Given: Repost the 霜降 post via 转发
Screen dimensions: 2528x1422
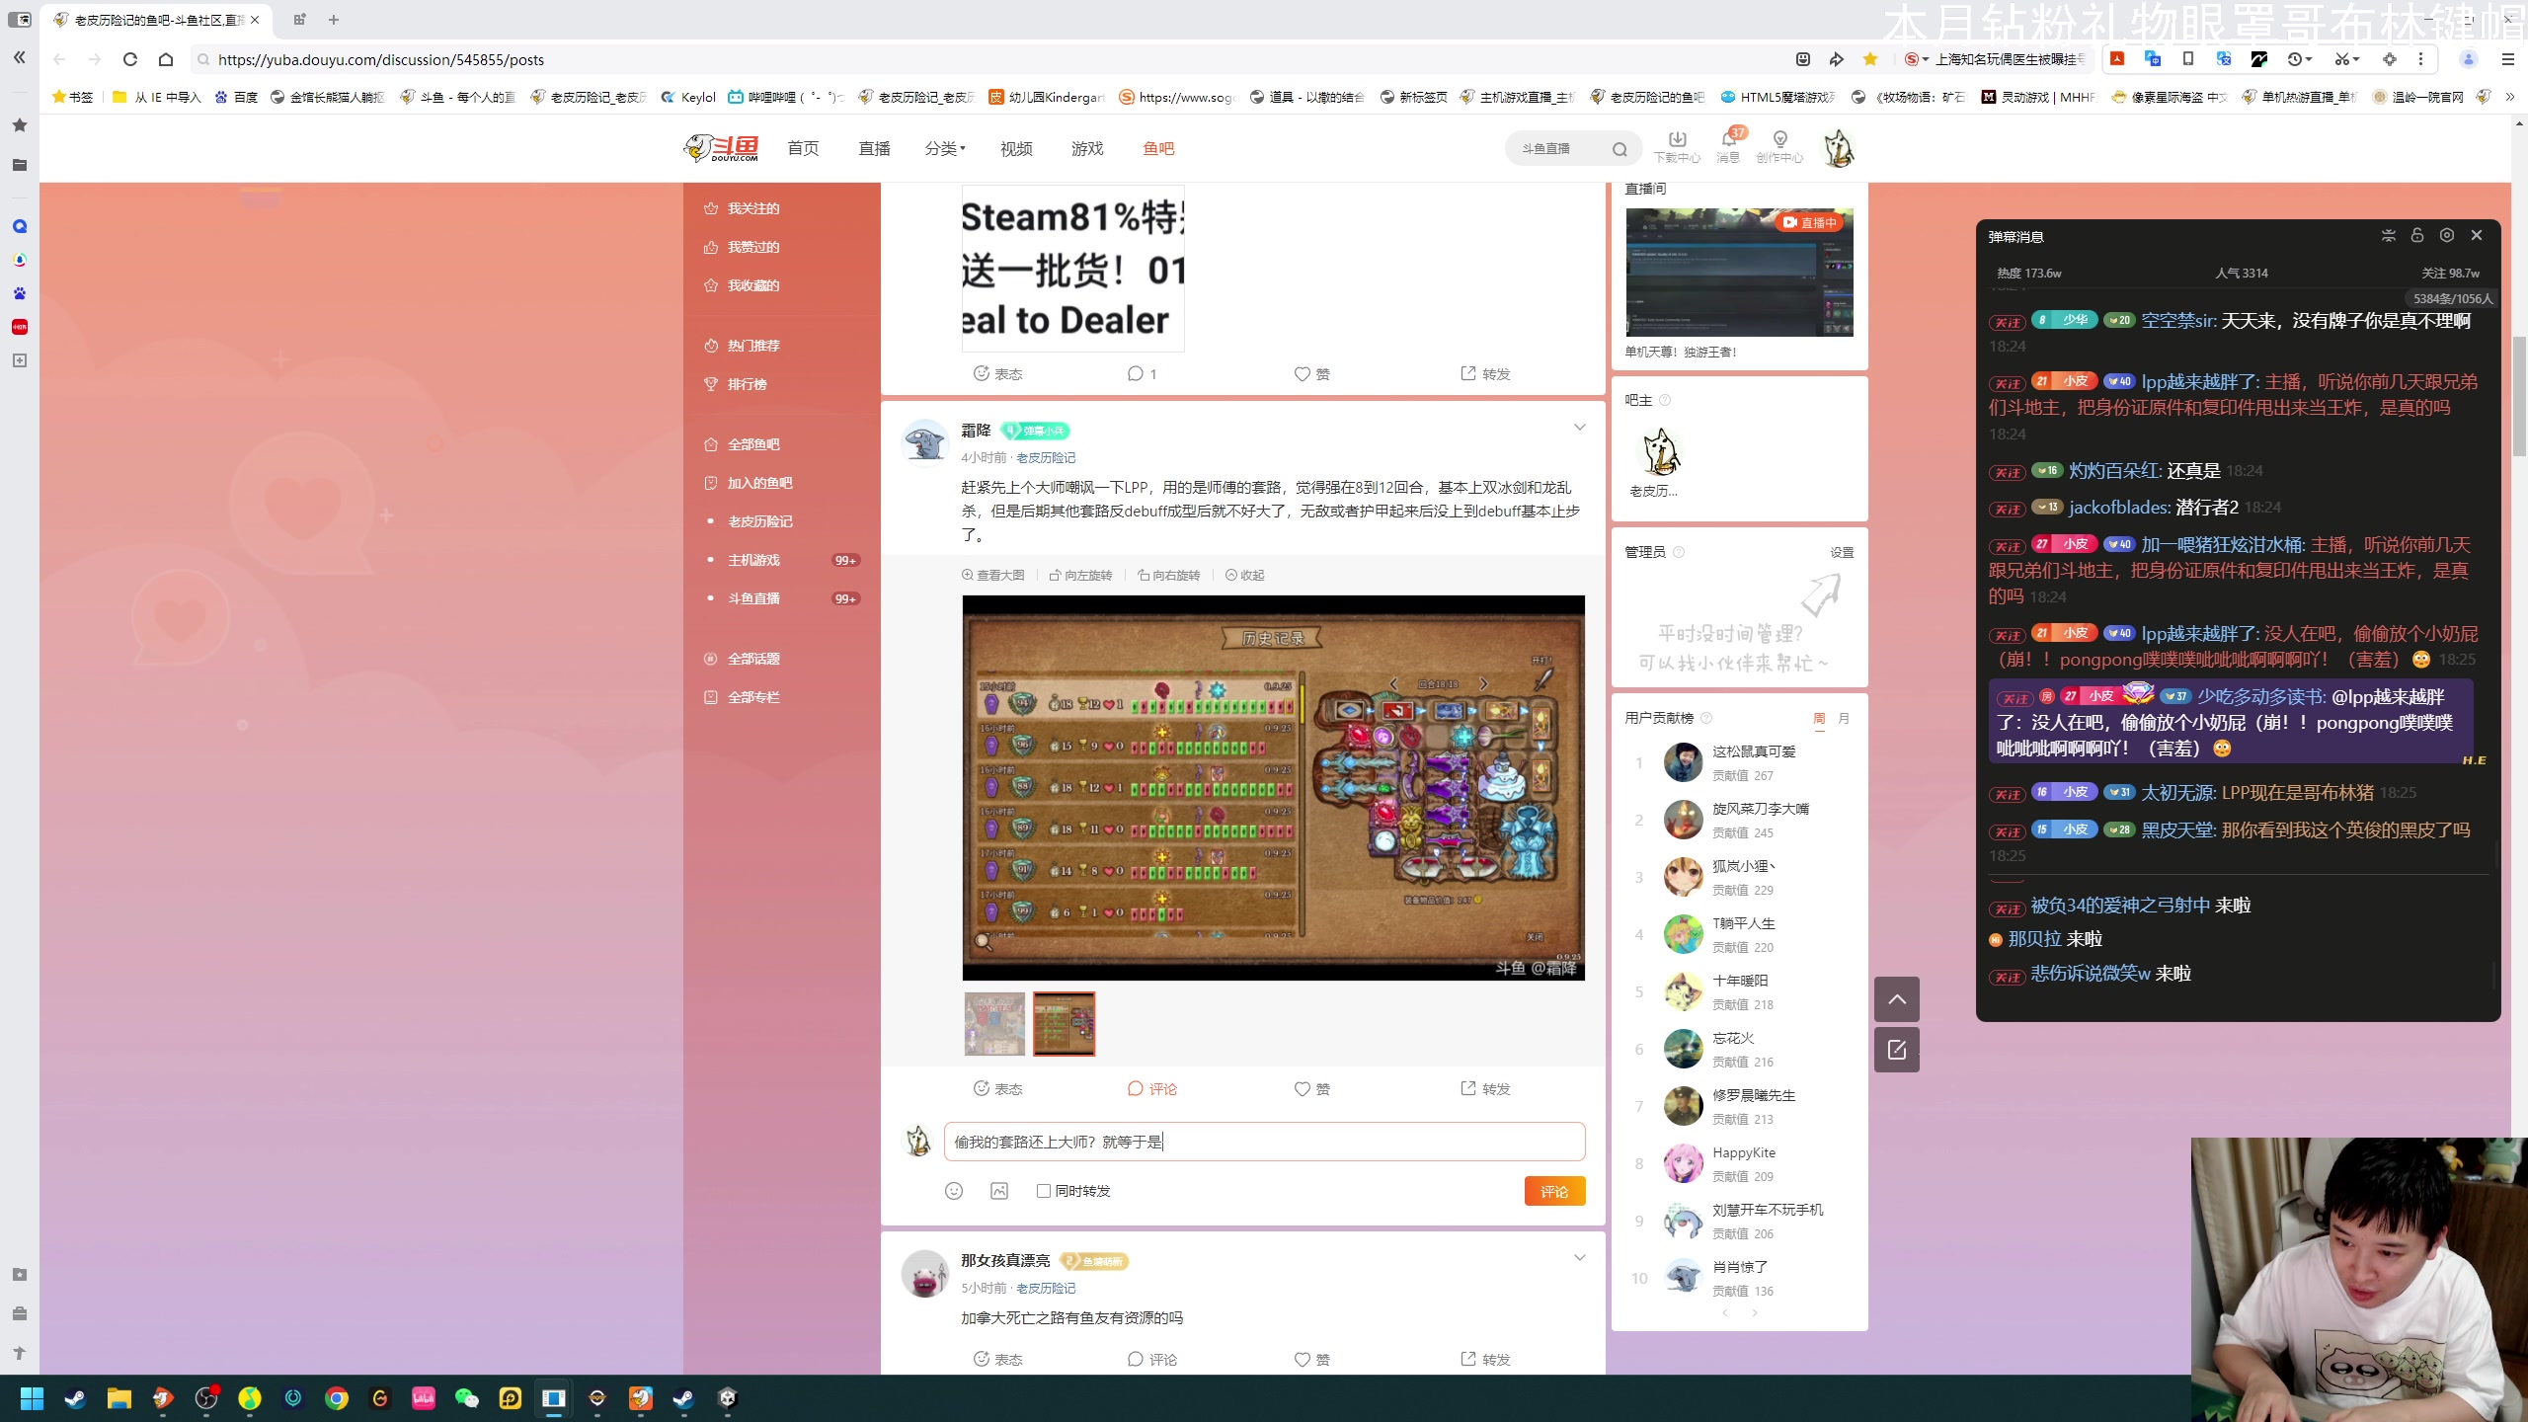Looking at the screenshot, I should (x=1485, y=1088).
